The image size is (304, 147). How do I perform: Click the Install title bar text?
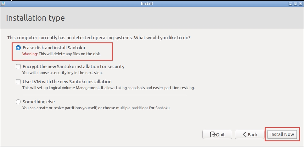[x=147, y=4]
